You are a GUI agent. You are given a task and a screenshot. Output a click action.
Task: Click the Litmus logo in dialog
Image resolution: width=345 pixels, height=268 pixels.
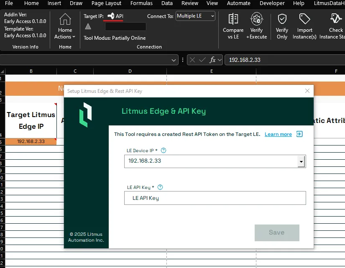85,115
